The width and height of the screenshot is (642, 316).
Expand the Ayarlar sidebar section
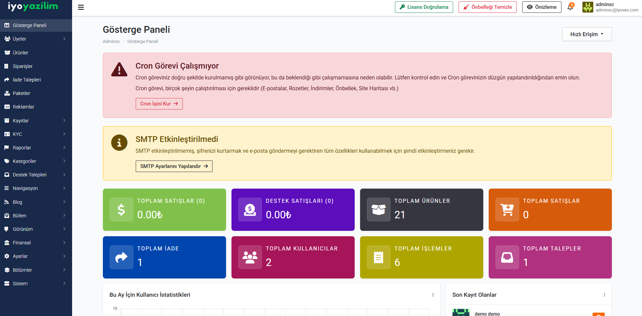click(36, 256)
